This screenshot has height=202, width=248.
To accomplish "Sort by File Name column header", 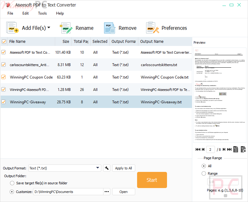I will point(31,42).
